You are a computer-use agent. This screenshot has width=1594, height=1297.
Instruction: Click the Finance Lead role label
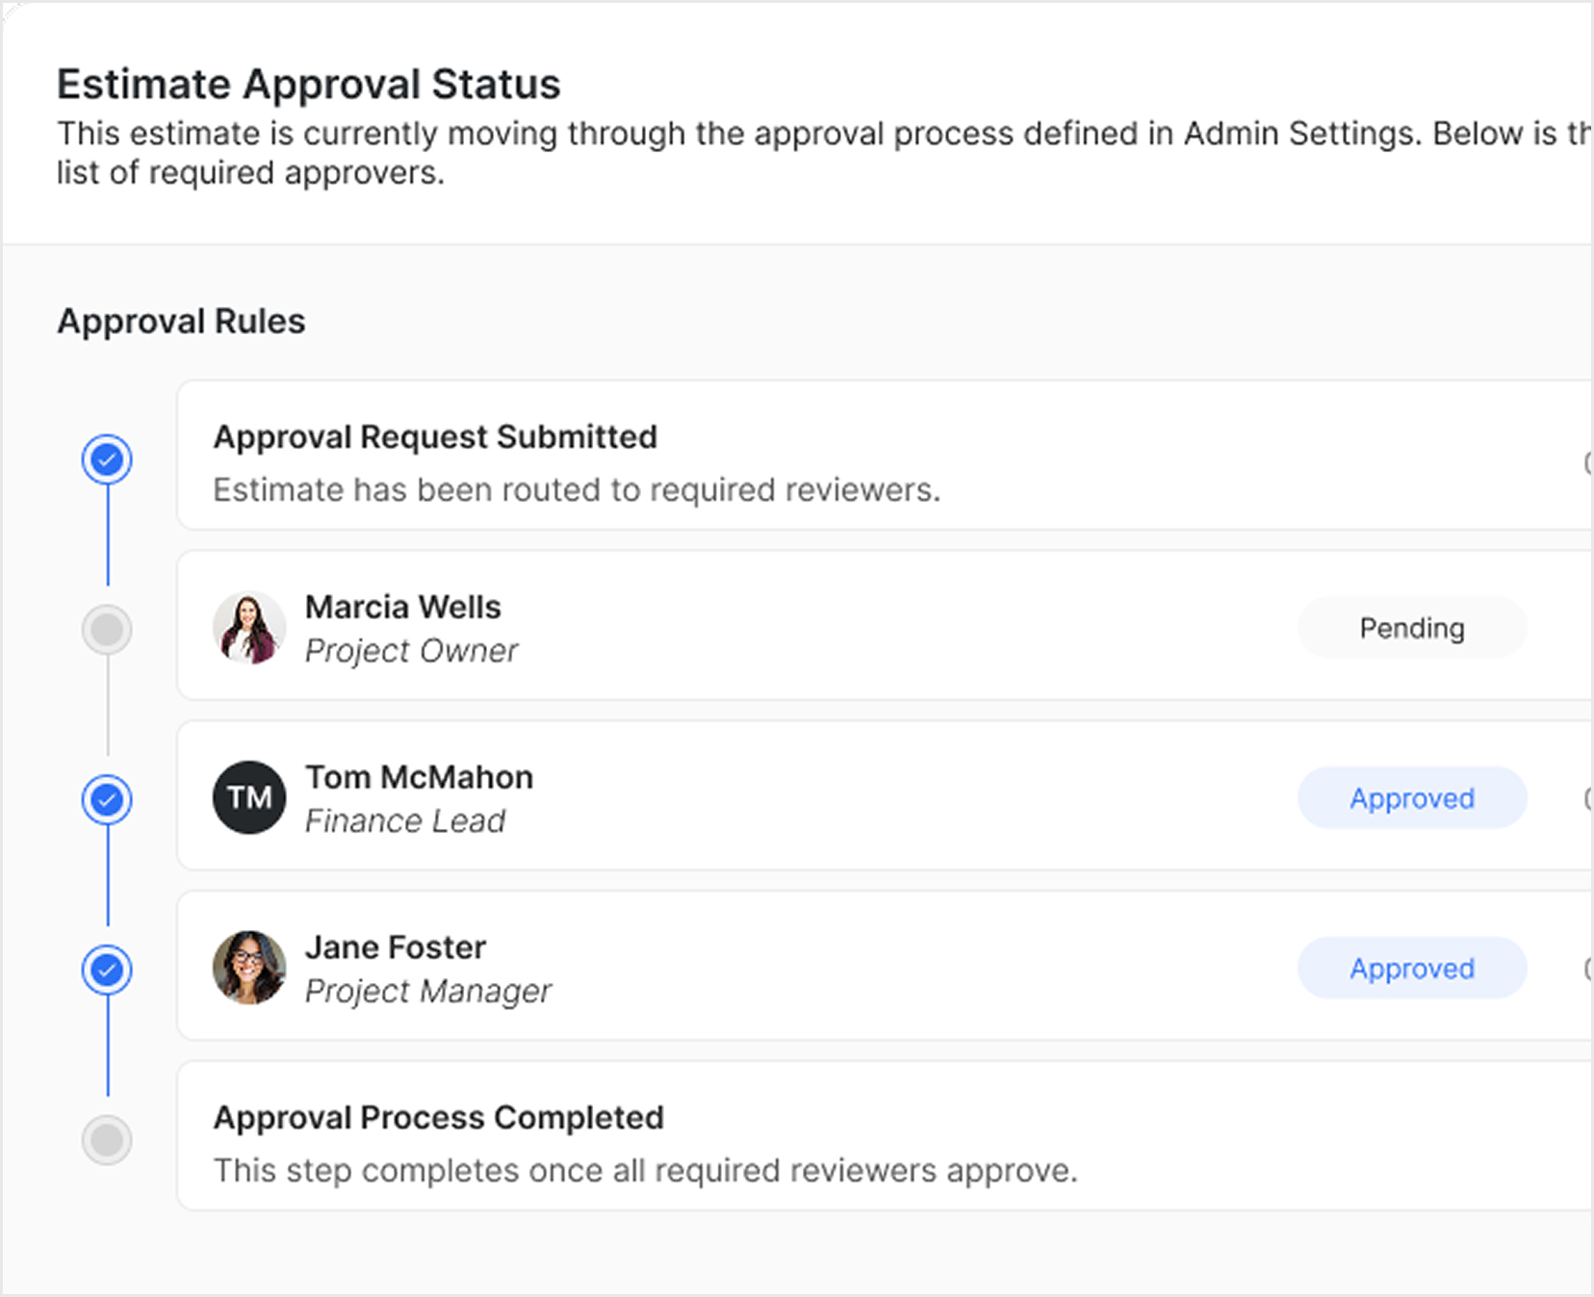click(405, 821)
